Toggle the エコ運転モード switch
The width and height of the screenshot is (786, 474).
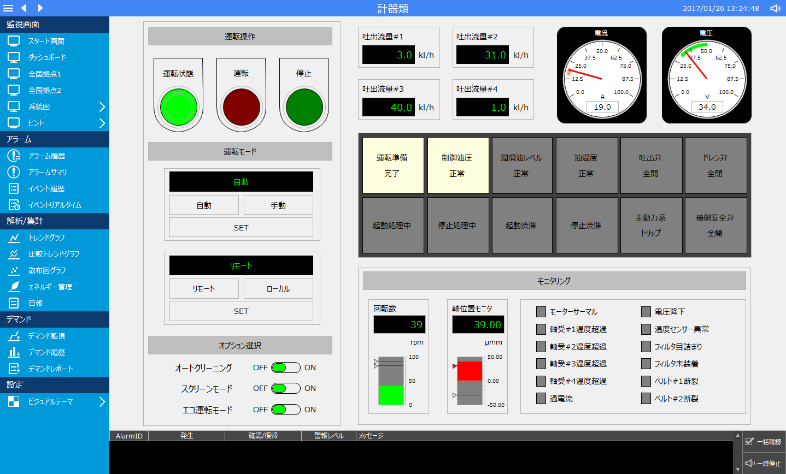point(286,410)
